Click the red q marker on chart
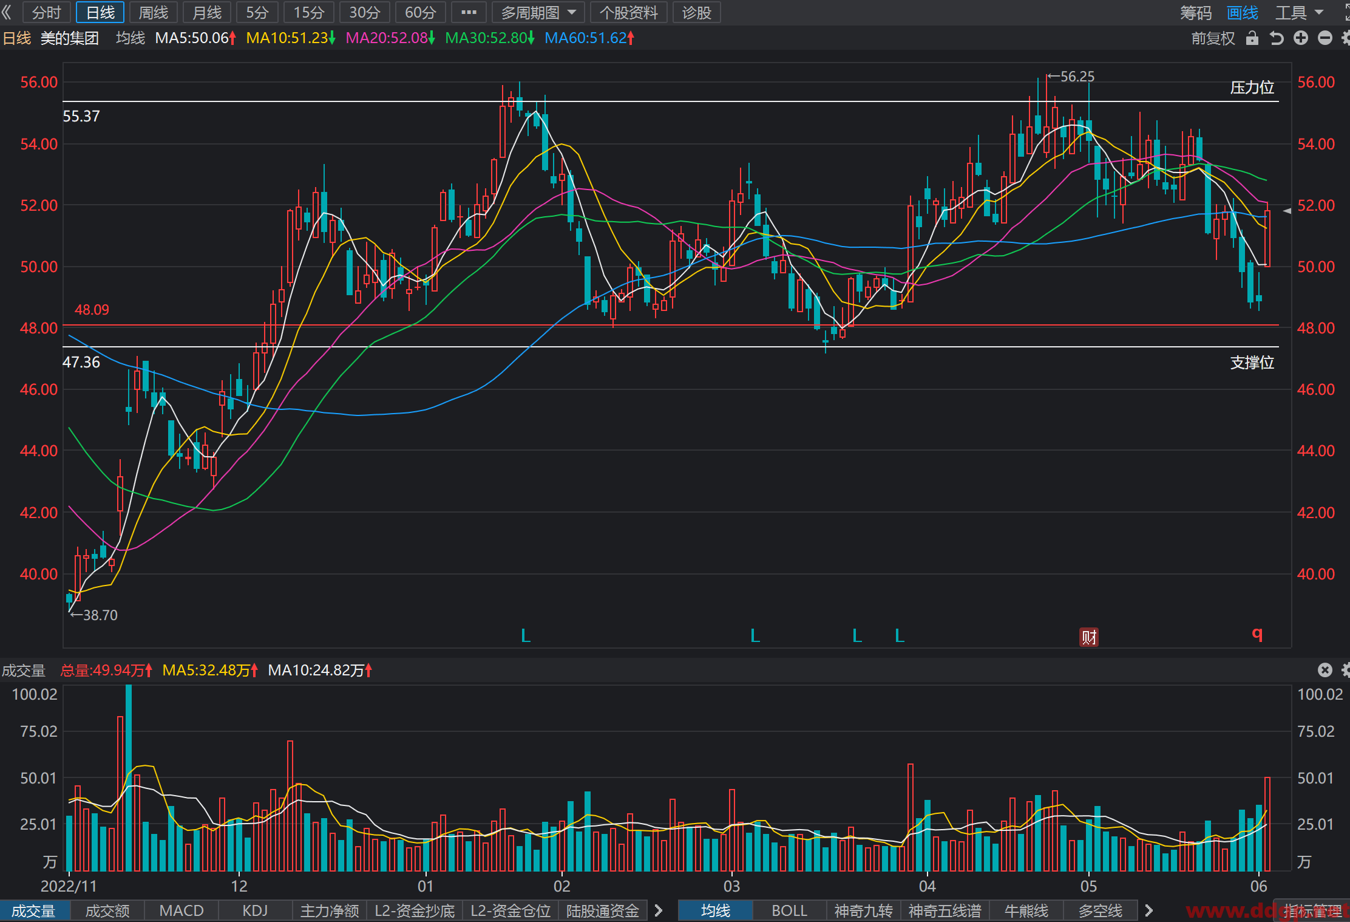 tap(1257, 634)
